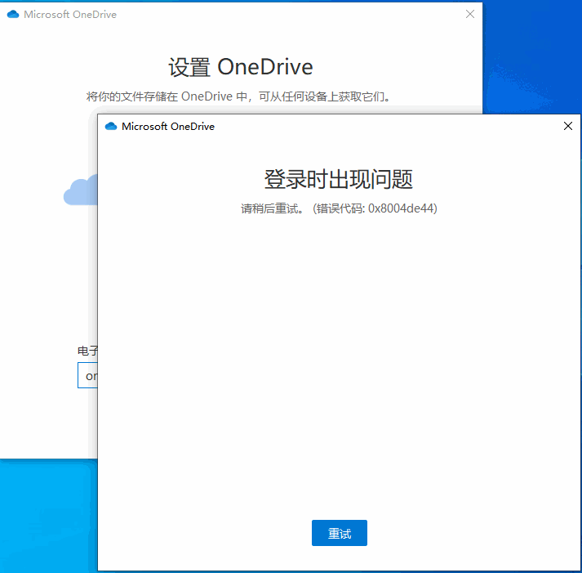Click the 设置 OneDrive heading
The width and height of the screenshot is (582, 573).
point(241,67)
